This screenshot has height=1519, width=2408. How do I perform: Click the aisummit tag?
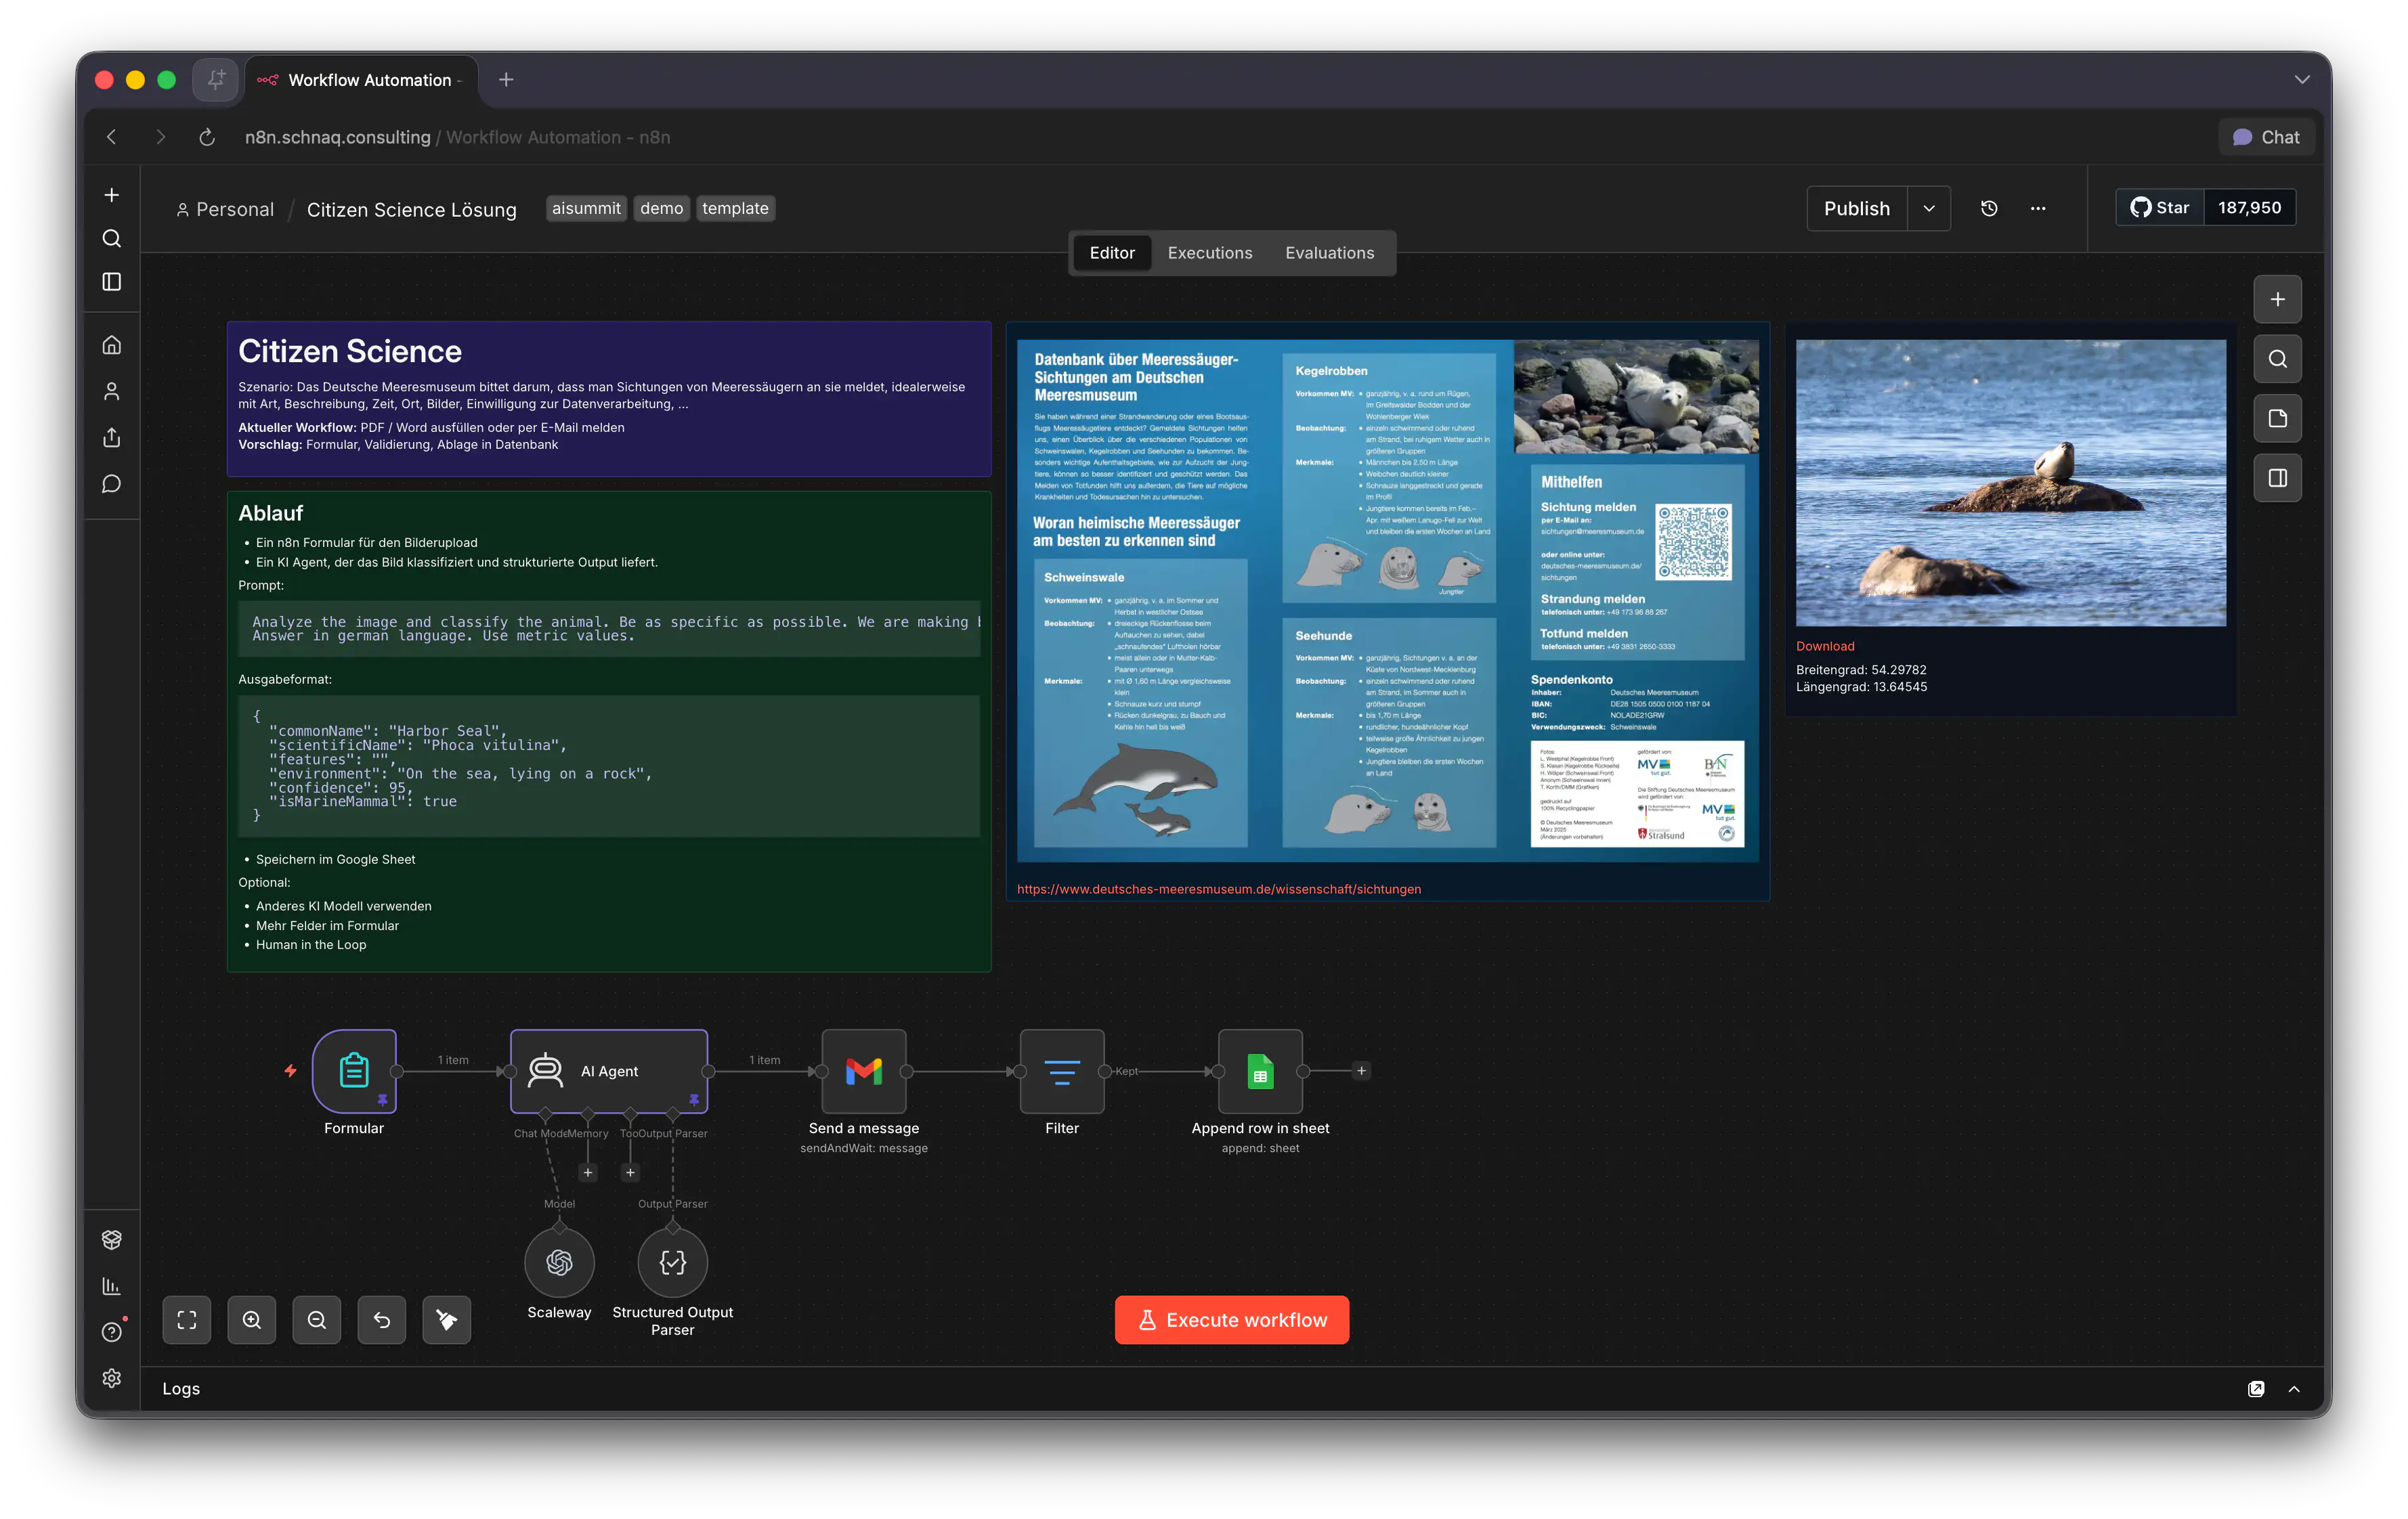click(x=586, y=208)
